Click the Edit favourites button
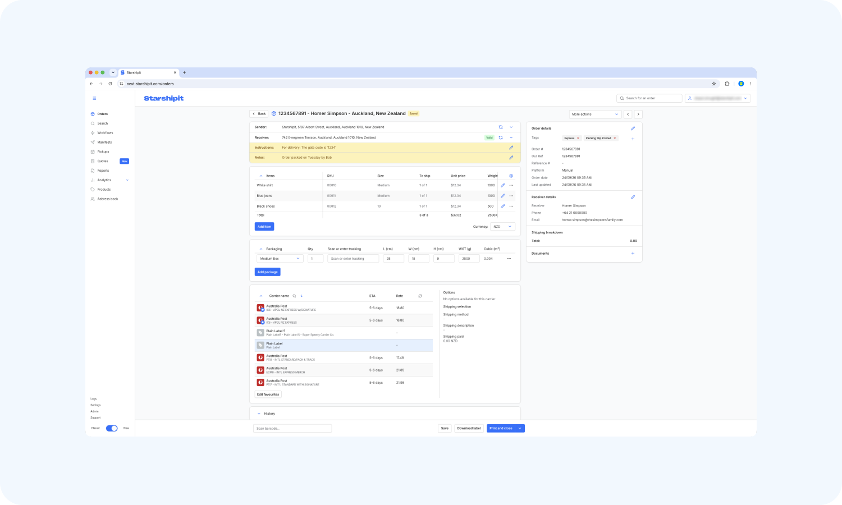 (268, 394)
